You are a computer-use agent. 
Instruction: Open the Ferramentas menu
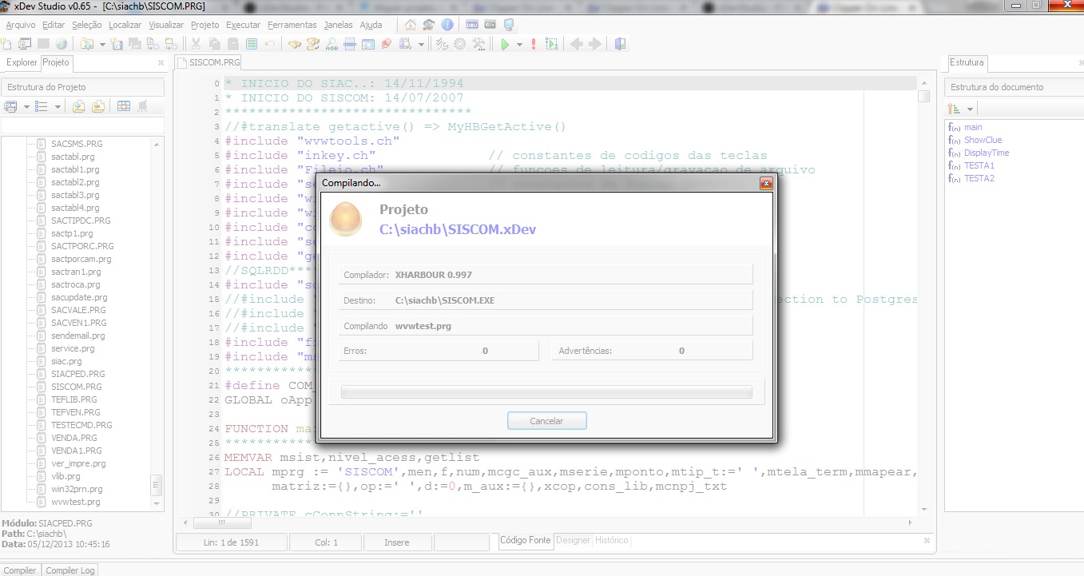(292, 25)
